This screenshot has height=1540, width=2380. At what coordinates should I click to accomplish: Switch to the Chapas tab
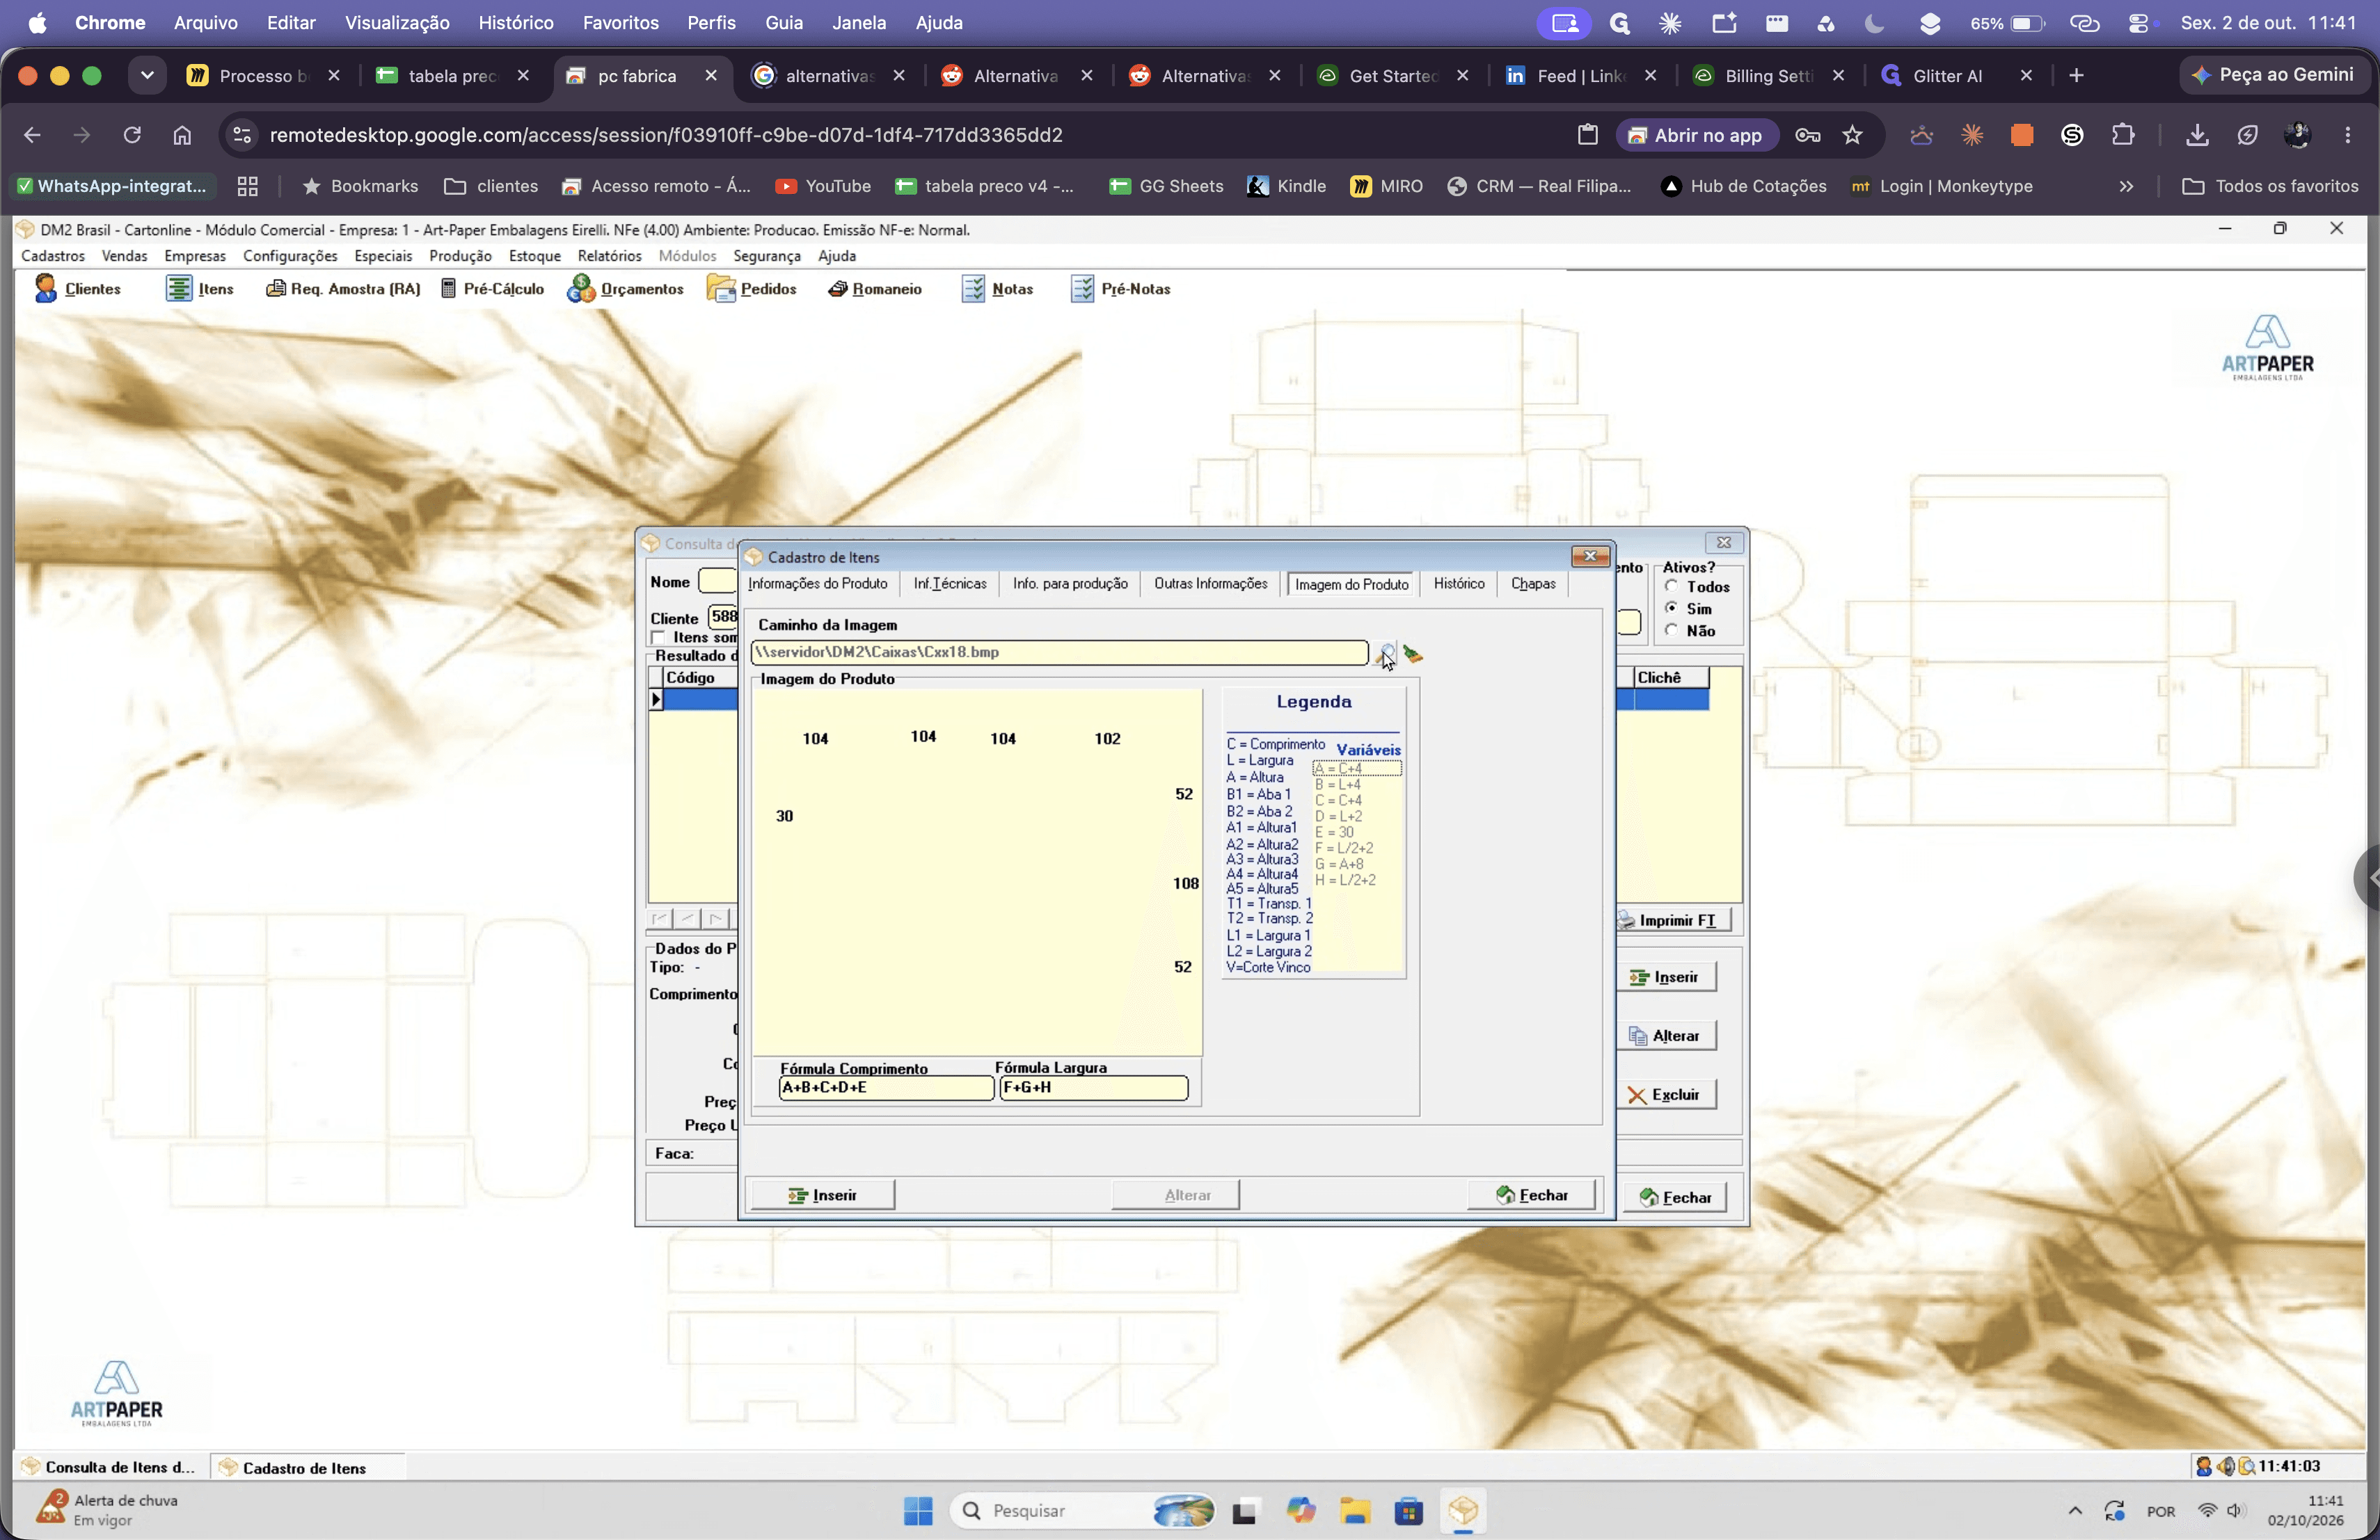tap(1532, 584)
